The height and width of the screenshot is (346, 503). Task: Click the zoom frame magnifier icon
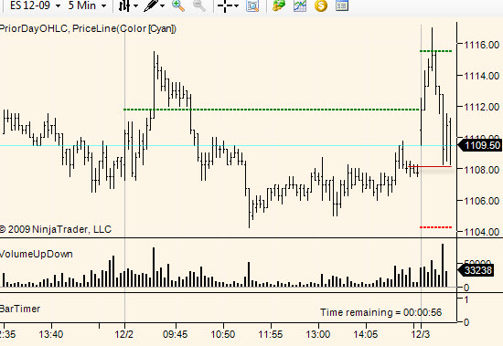tap(252, 5)
